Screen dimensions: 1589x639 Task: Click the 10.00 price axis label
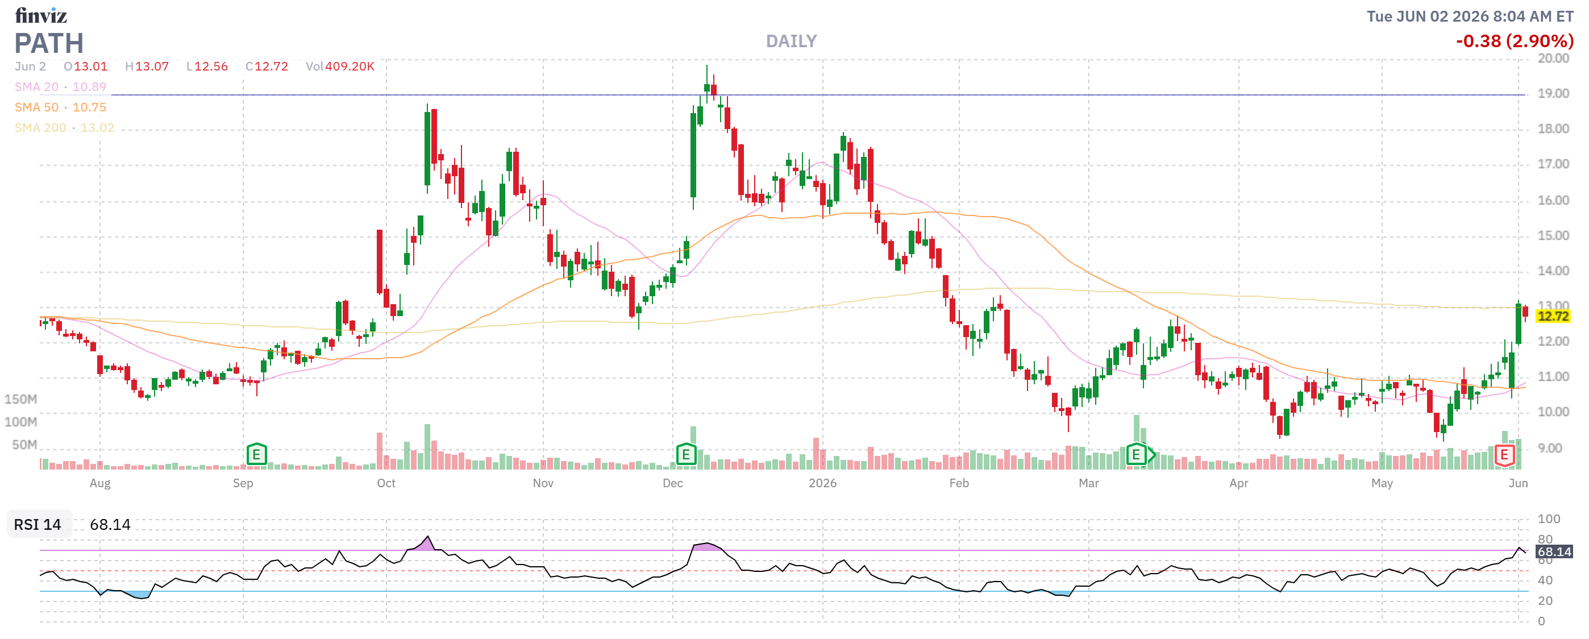click(x=1553, y=412)
